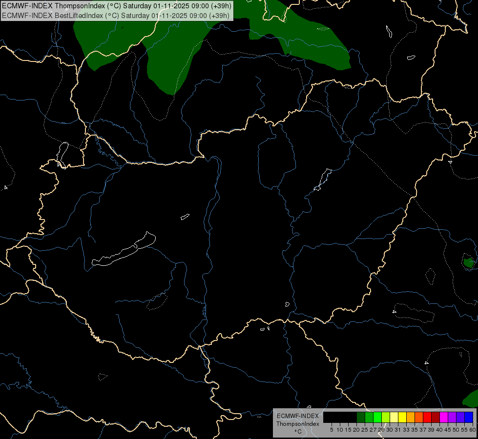
Task: Click the ThompsonIndex label in the legend
Action: click(x=298, y=424)
